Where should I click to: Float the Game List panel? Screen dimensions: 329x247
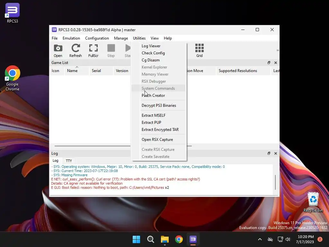coord(269,63)
